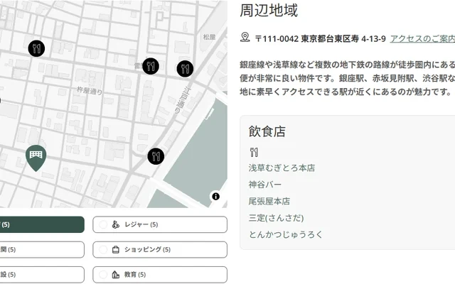455x284 pixels.
Task: Click the middle of three upper restaurant markers
Action: [x=151, y=67]
